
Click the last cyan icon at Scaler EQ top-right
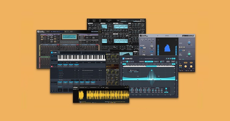coord(174,58)
